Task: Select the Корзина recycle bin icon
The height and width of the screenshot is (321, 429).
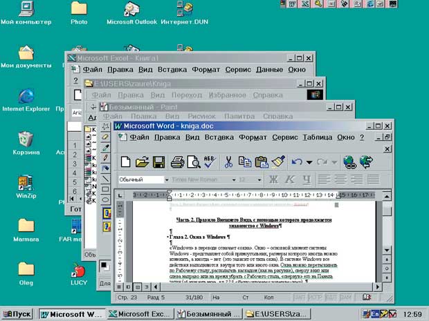Action: point(26,144)
